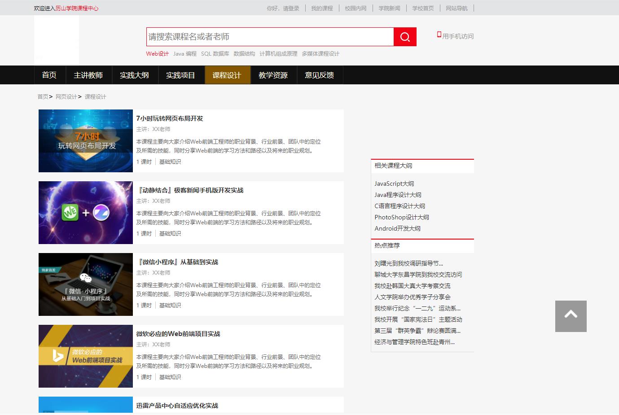619x415 pixels.
Task: Open the 7小时玩转网页布局开发 course thumbnail
Action: [x=86, y=141]
